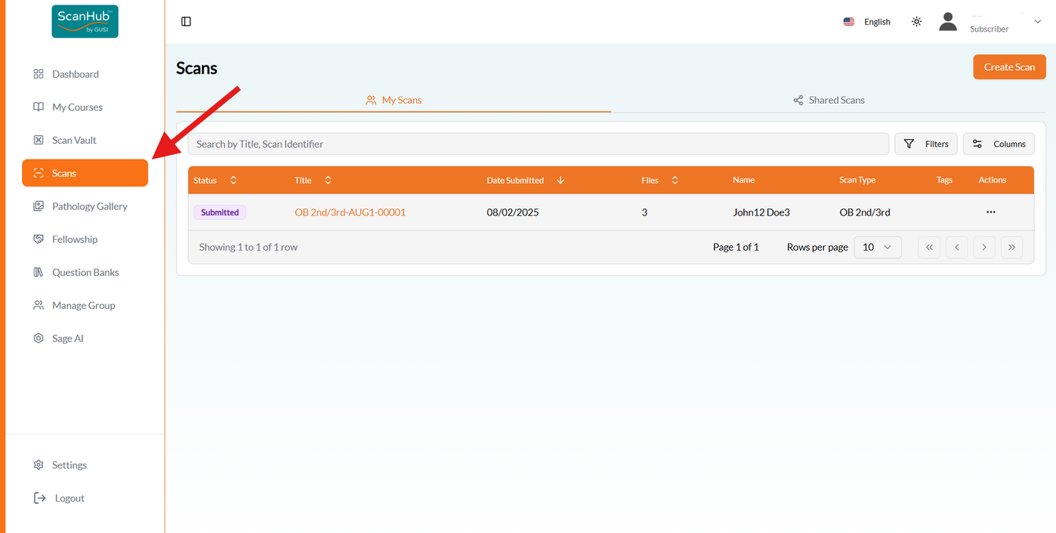The height and width of the screenshot is (533, 1056).
Task: Sort by Date Submitted arrow
Action: tap(560, 180)
